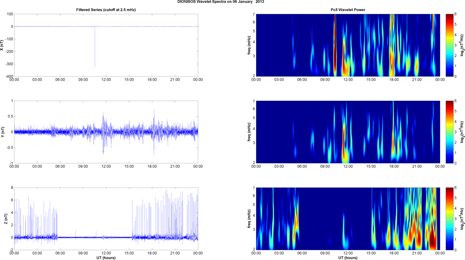Click the 'Z (nT)' axis label
The image size is (465, 260).
[x=6, y=219]
